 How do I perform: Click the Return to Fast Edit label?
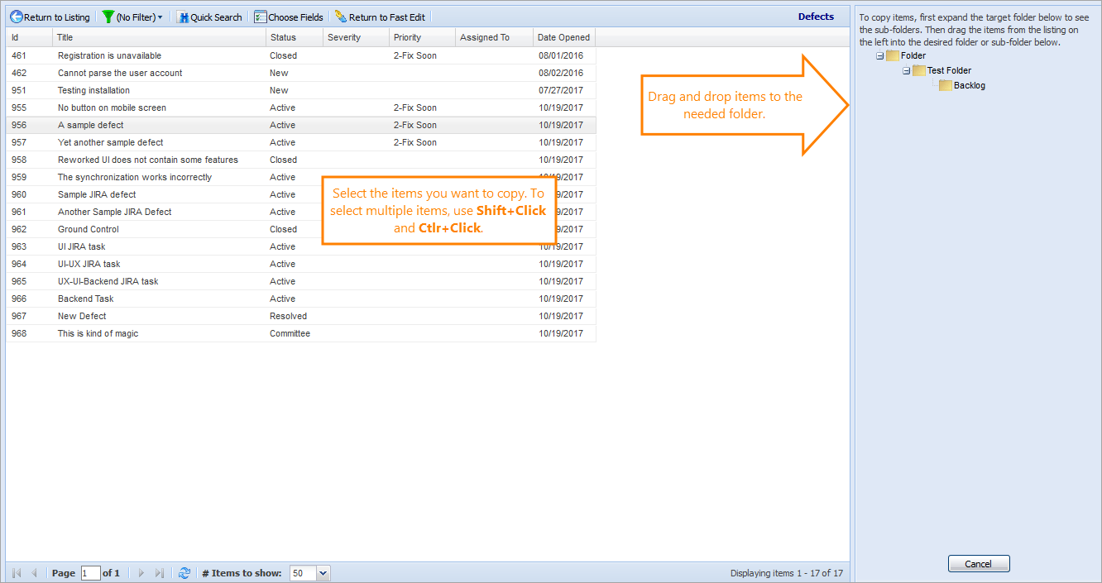[x=387, y=17]
